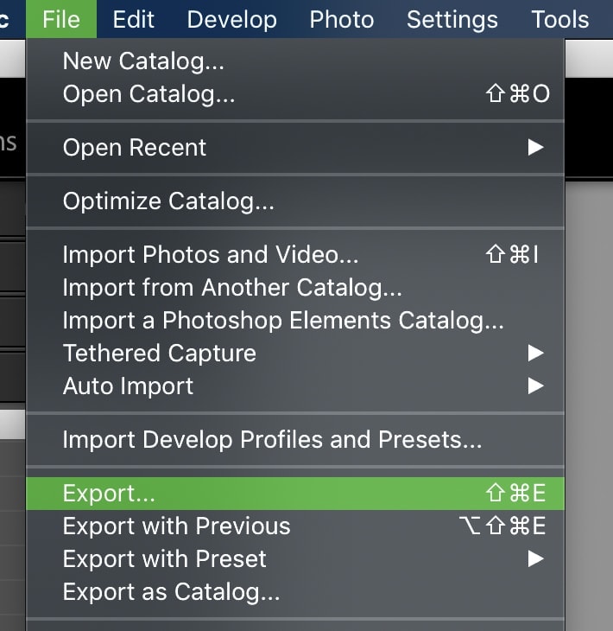Select Import Photos and Video...

click(295, 255)
